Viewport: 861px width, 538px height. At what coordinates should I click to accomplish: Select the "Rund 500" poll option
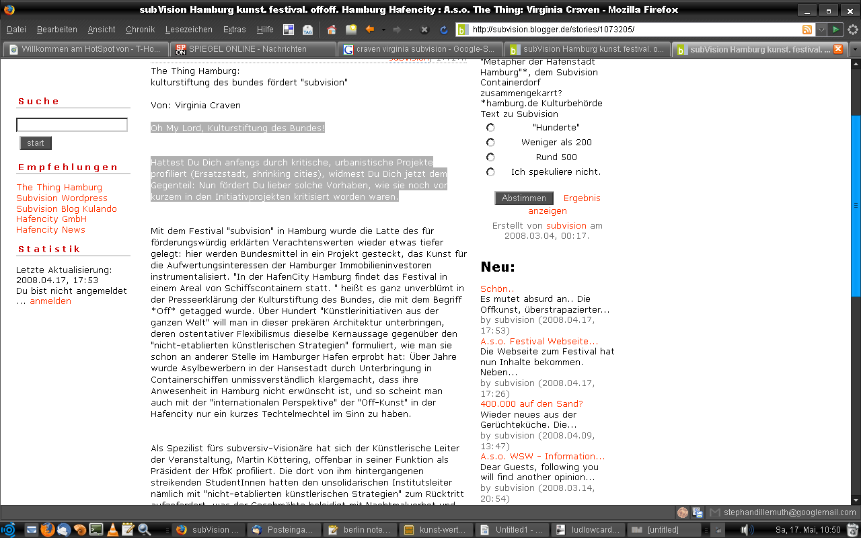(490, 157)
